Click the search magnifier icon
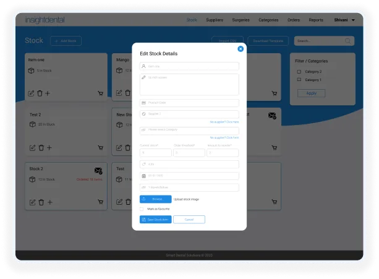This screenshot has height=279, width=379. [x=347, y=41]
